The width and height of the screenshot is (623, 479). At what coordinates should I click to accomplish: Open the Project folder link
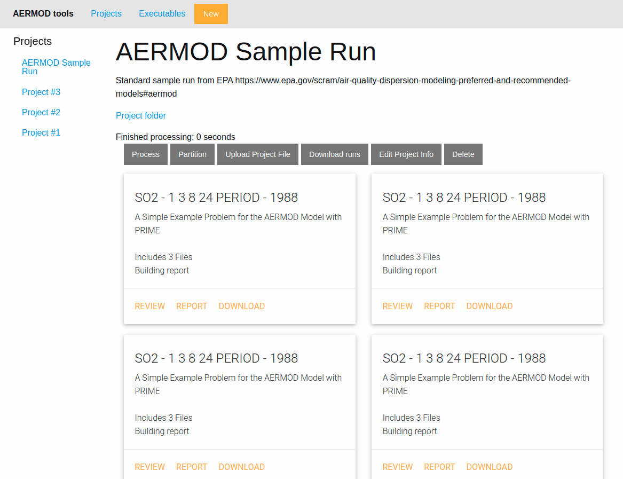click(141, 116)
